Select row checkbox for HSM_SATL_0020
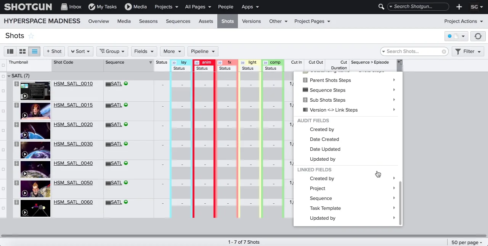Viewport: 488px width, 246px height. (x=3, y=130)
